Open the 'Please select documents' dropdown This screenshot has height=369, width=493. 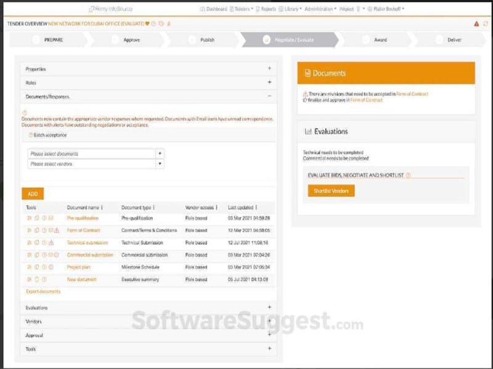coord(160,154)
